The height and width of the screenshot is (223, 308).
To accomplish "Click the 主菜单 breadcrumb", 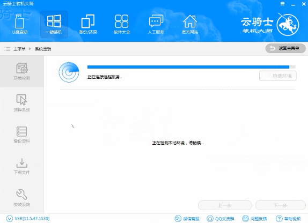I will (19, 49).
